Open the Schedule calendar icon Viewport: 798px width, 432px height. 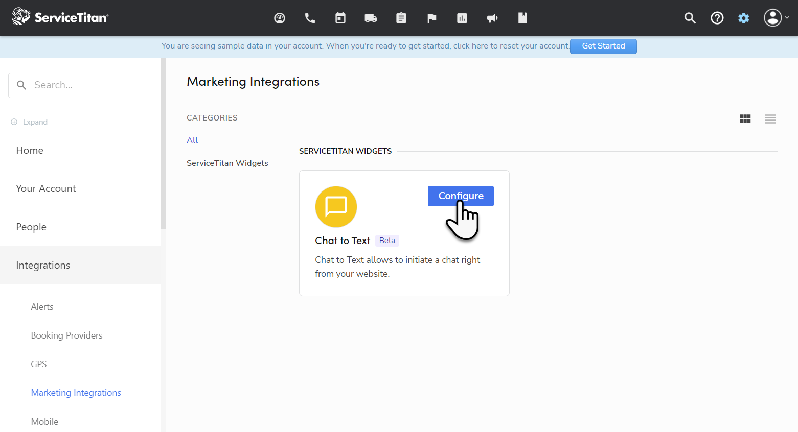340,18
